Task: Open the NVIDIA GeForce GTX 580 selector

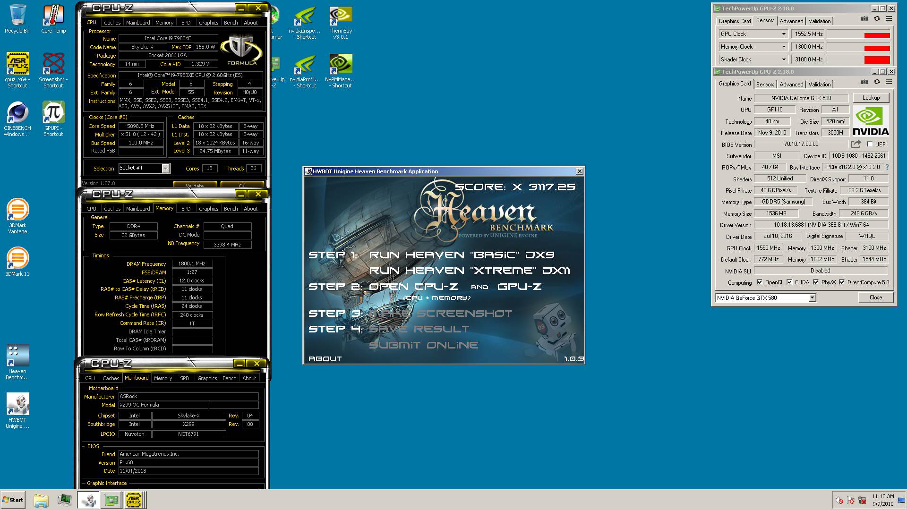Action: [766, 297]
